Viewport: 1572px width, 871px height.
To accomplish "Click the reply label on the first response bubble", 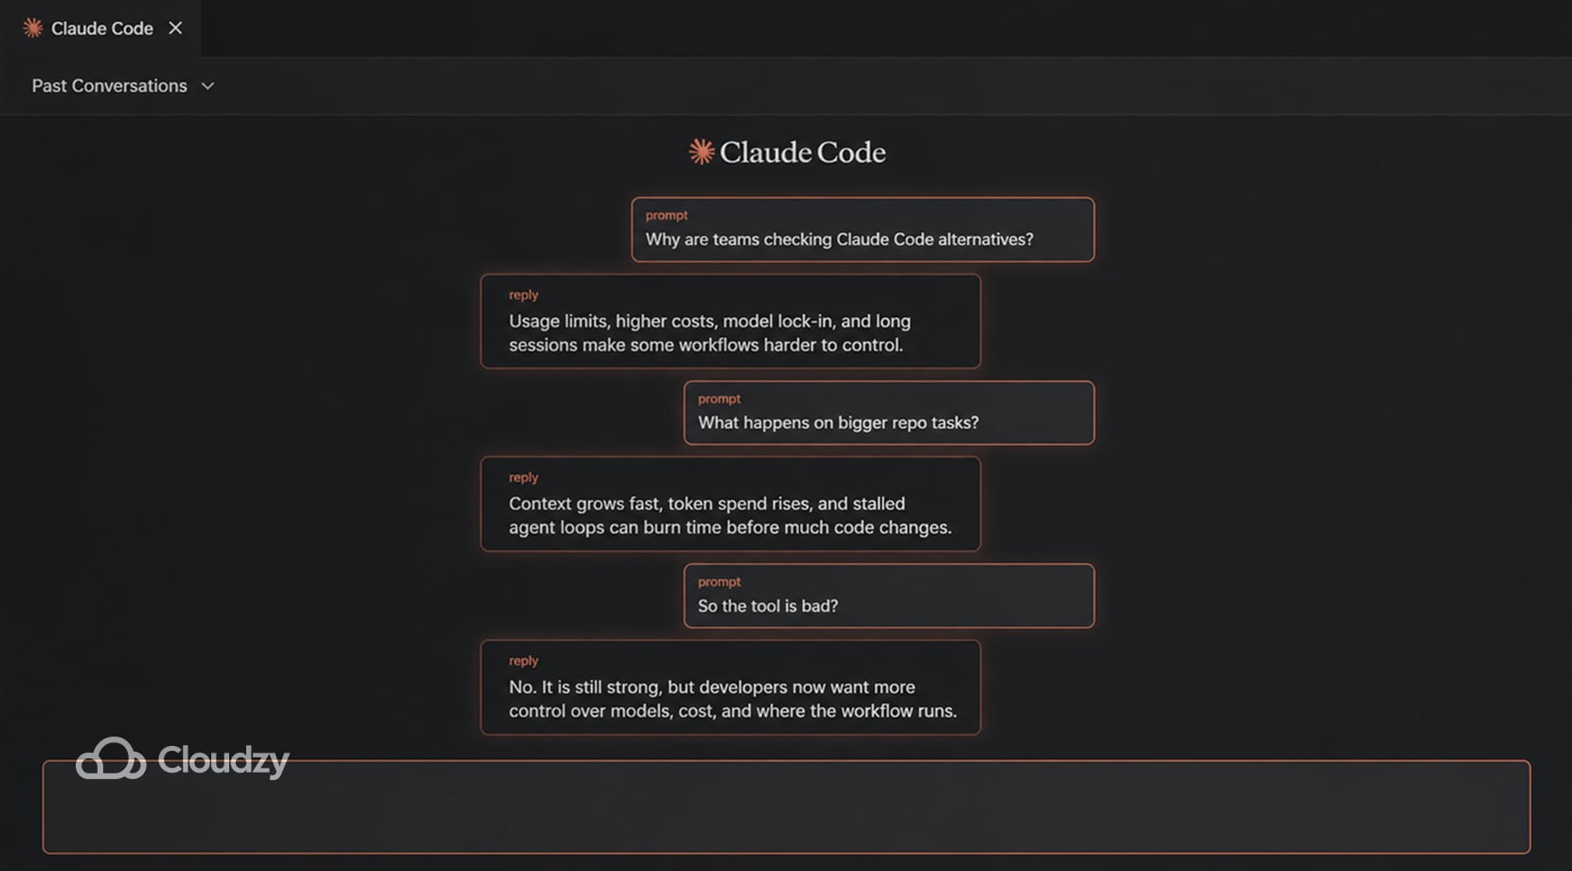I will coord(524,294).
